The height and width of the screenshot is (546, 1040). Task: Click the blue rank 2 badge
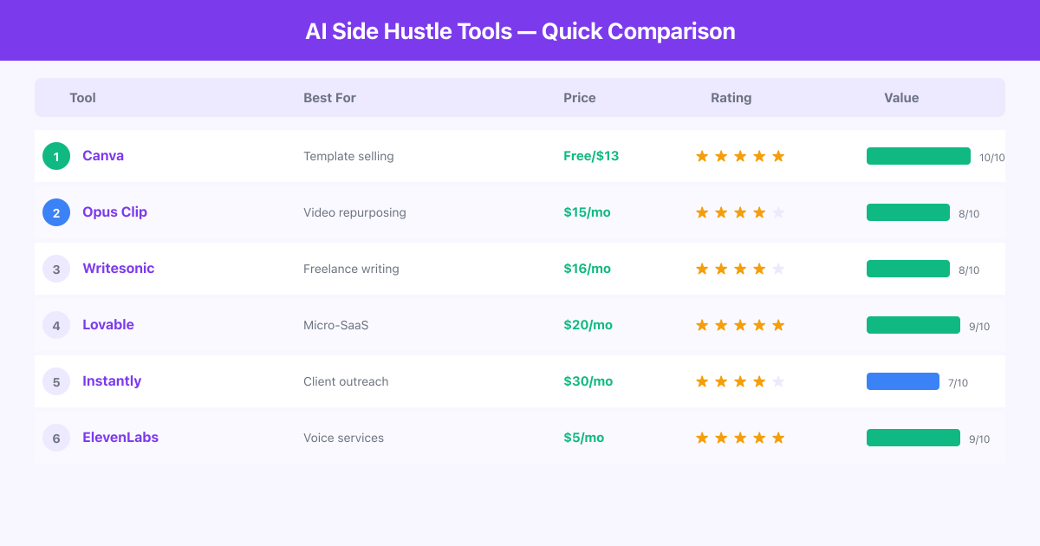click(56, 212)
